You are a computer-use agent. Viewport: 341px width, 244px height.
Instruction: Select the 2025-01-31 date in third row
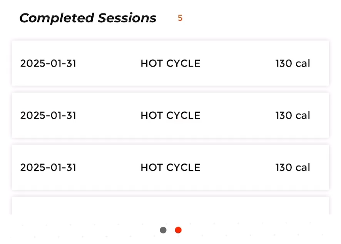click(x=48, y=167)
